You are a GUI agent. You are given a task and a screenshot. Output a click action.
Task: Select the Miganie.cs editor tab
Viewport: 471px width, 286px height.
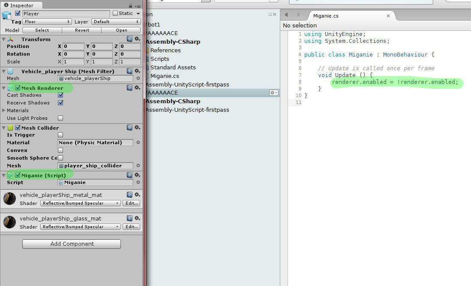pos(326,15)
